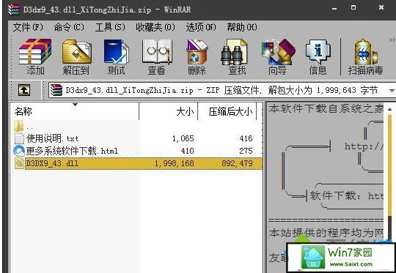The image size is (396, 273).
Task: Click the comment panel scroll up arrow
Action: click(x=389, y=109)
